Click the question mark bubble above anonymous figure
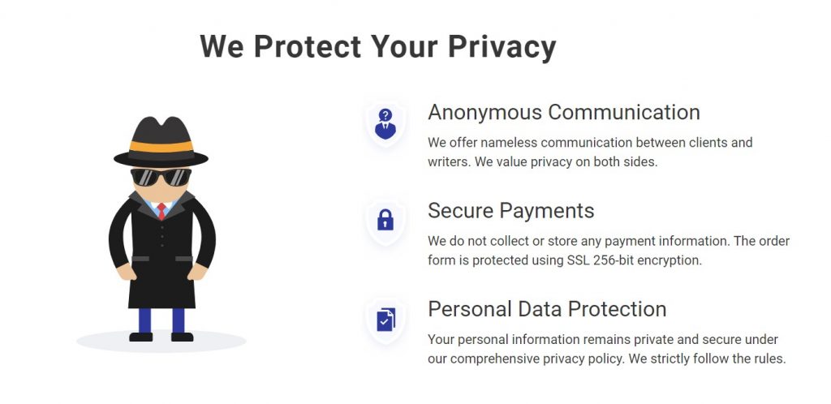 click(385, 115)
